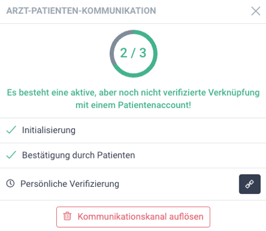The image size is (266, 231).
Task: Click the clock icon for pending verification
Action: (10, 183)
